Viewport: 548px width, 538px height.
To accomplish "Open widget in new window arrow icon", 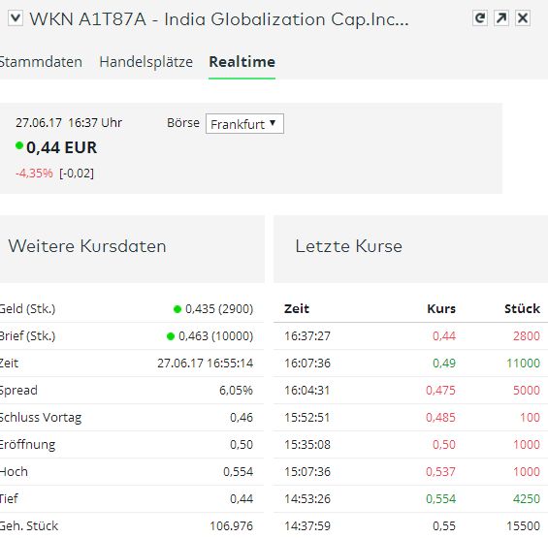I will (501, 18).
